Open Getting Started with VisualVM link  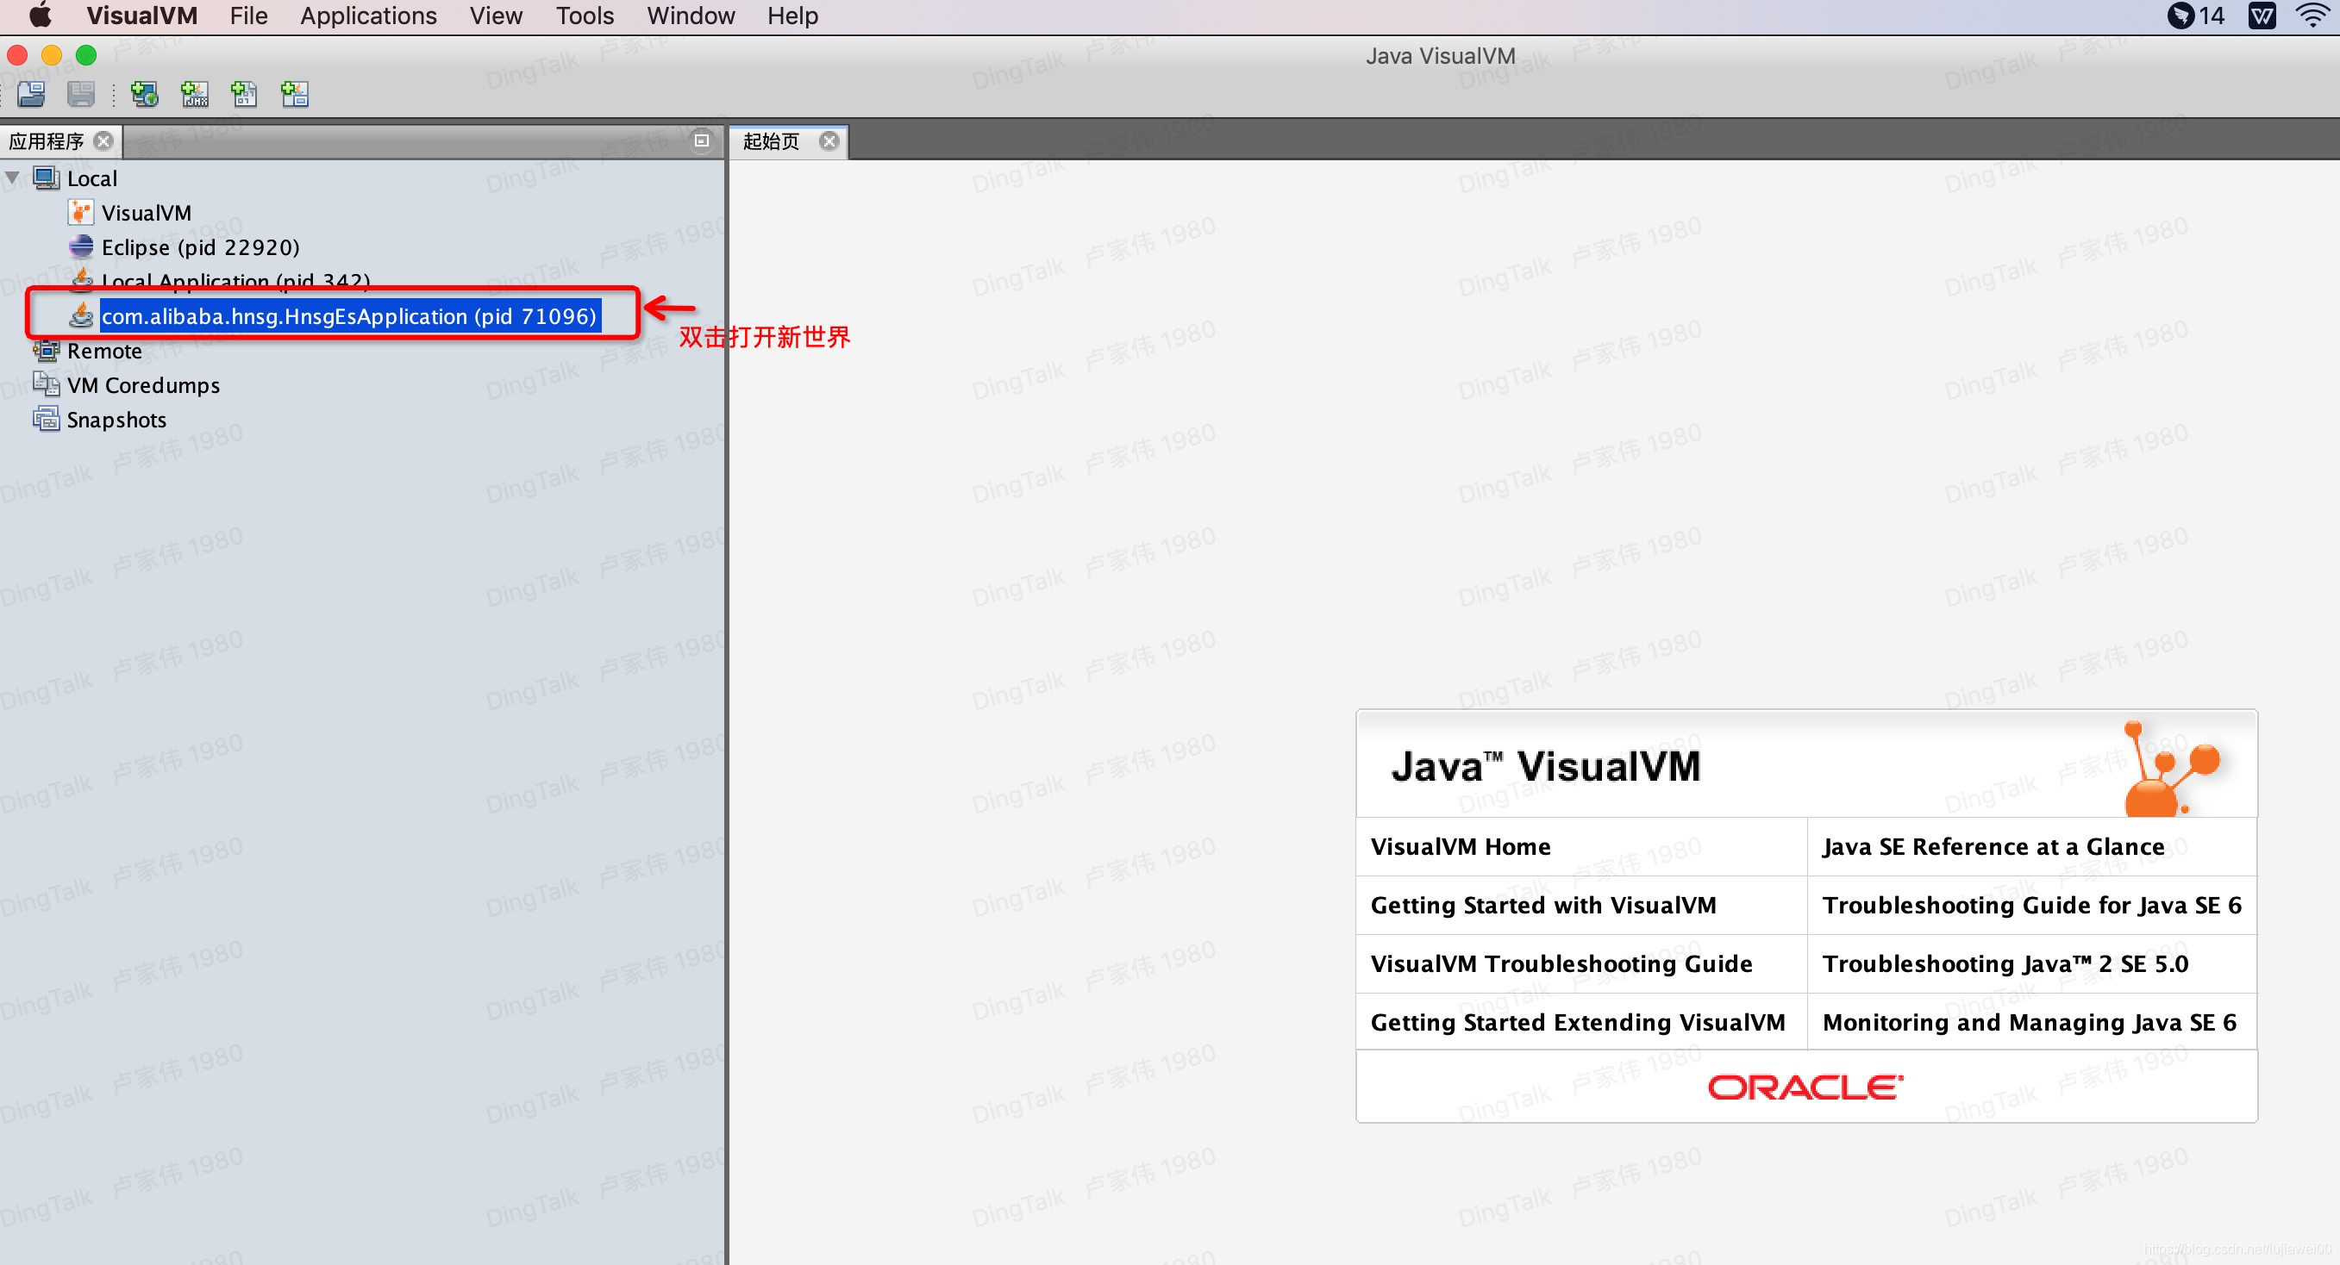1542,905
